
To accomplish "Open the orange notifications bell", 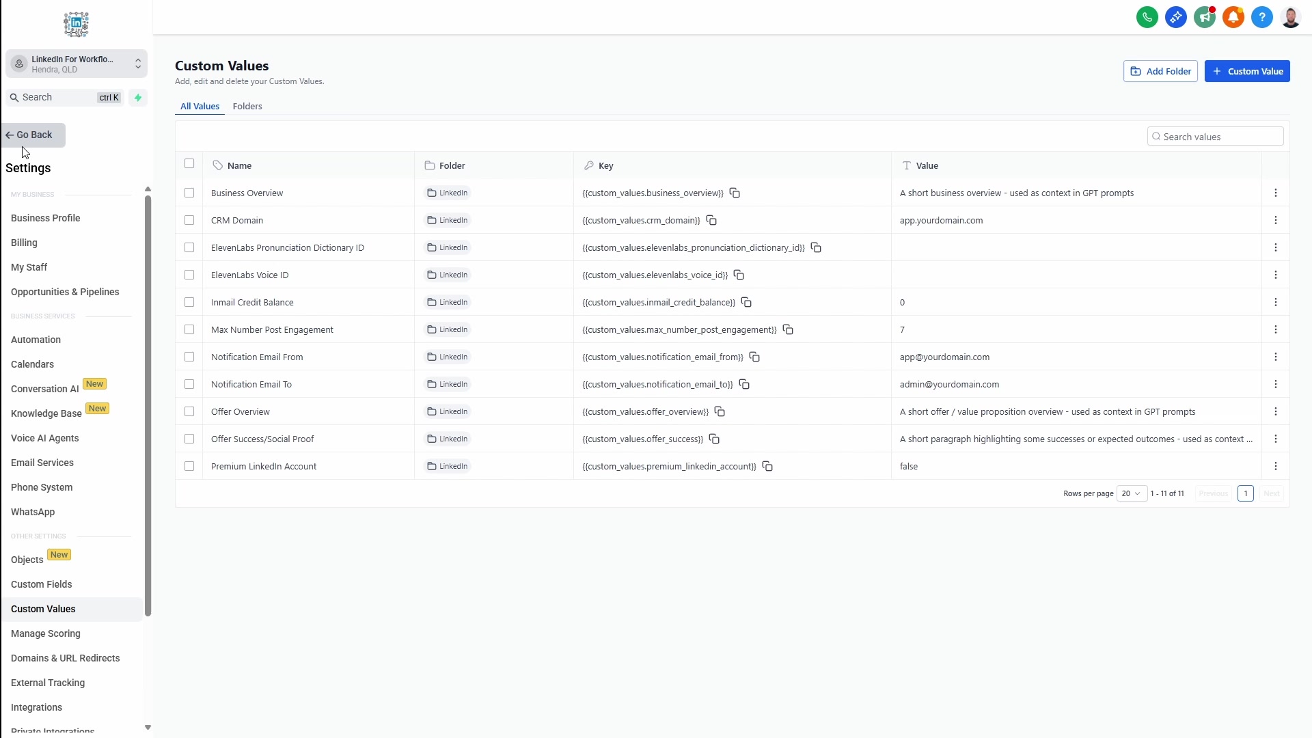I will pos(1233,17).
